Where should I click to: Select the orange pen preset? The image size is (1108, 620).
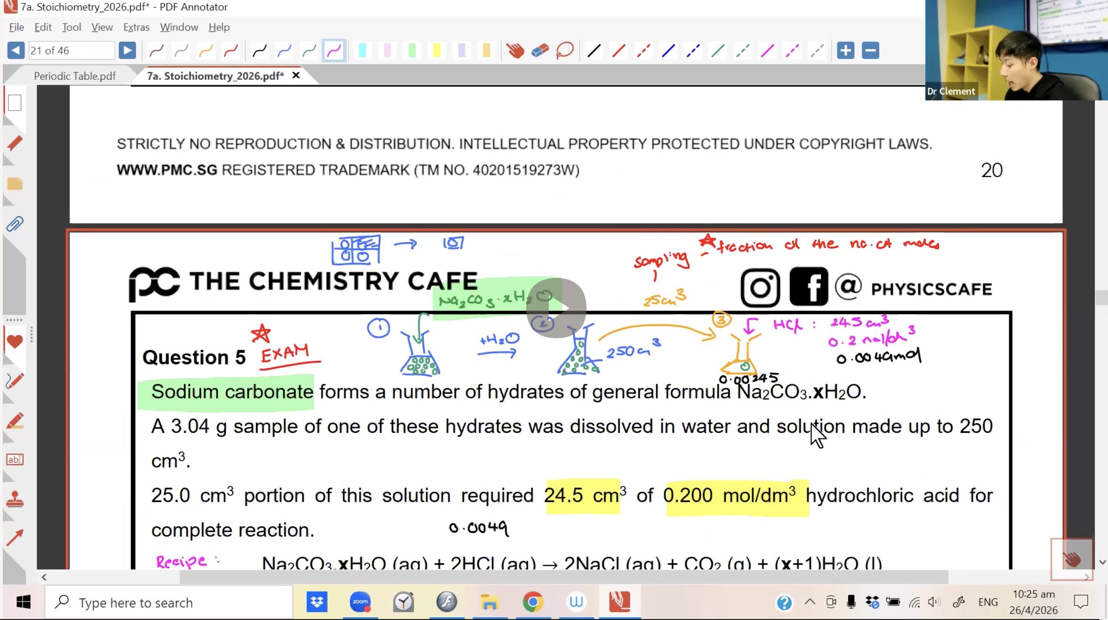[x=206, y=50]
